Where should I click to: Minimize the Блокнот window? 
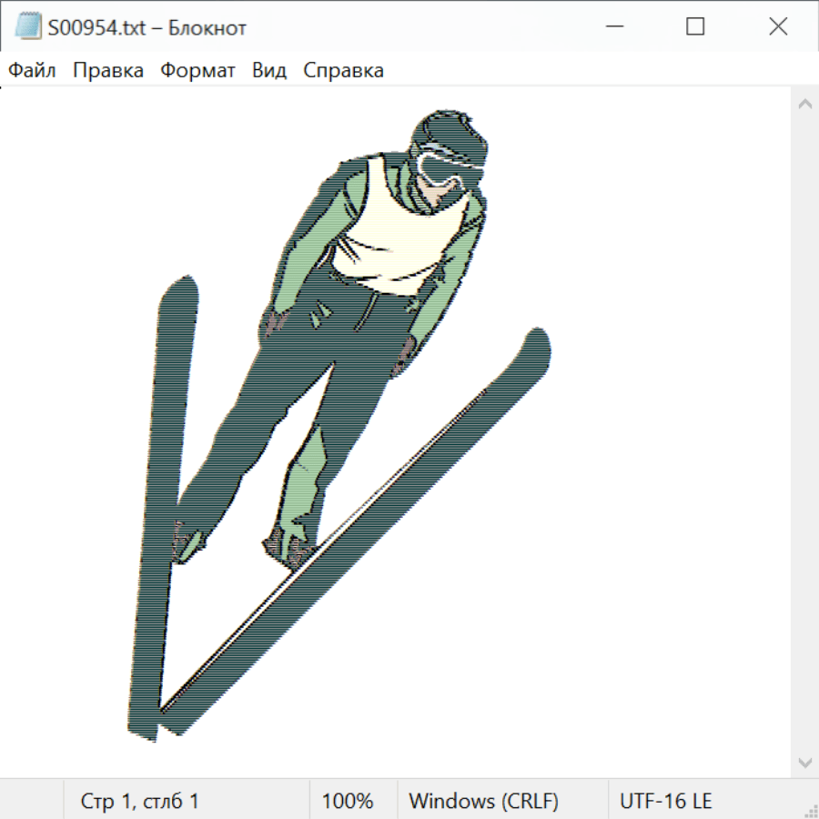(x=612, y=27)
